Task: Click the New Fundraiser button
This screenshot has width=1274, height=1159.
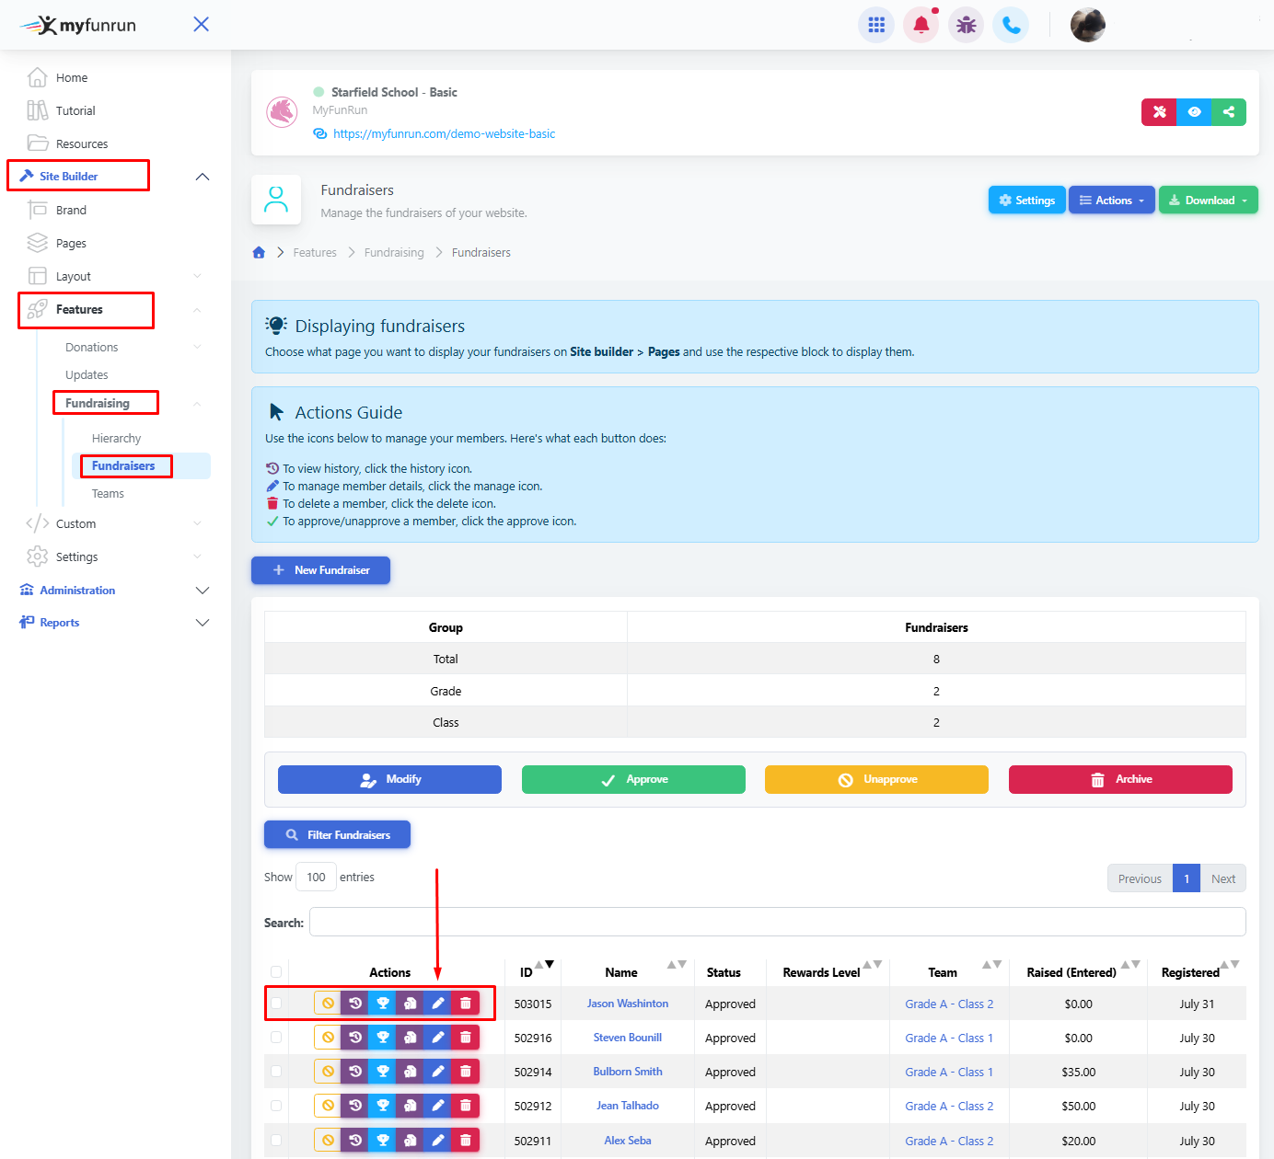Action: coord(320,570)
